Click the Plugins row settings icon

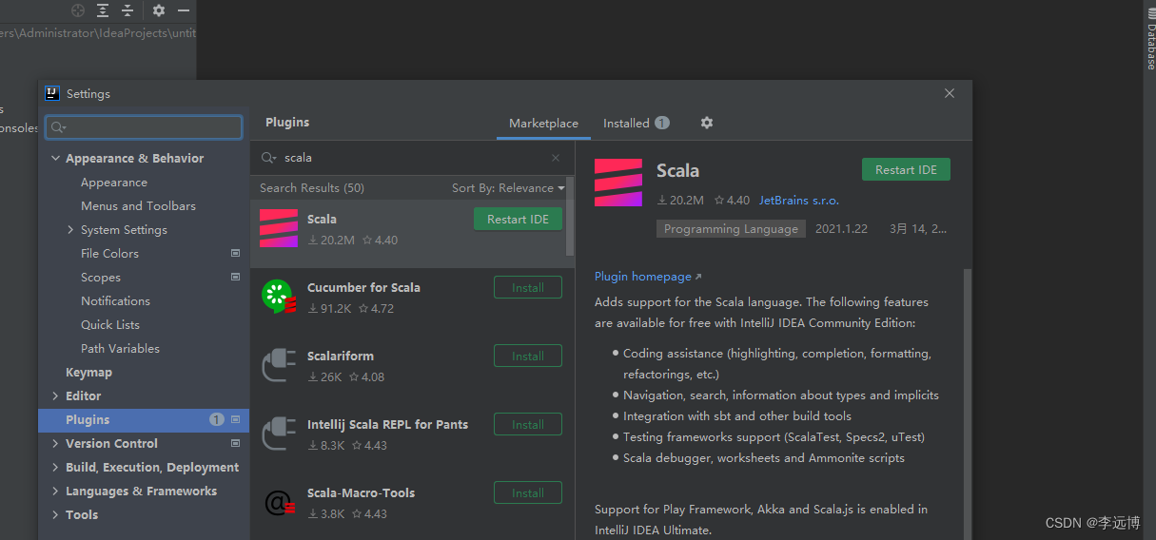point(235,419)
